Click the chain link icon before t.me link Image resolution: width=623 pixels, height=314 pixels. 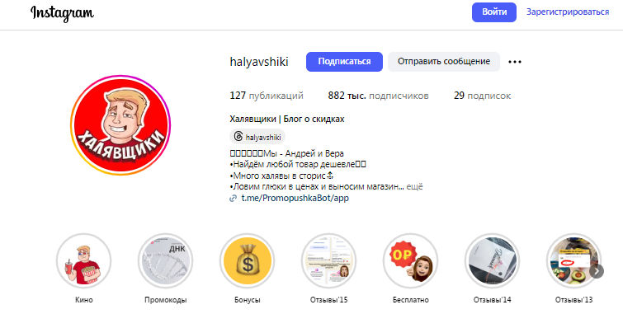tap(234, 198)
